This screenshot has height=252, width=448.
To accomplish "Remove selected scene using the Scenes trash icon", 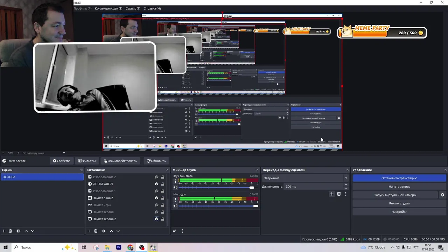I will (x=10, y=231).
